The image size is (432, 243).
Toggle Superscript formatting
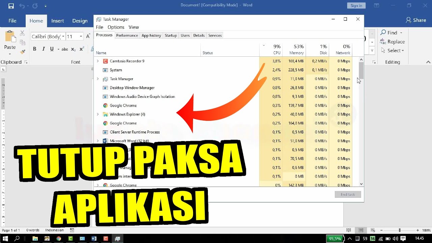82,49
